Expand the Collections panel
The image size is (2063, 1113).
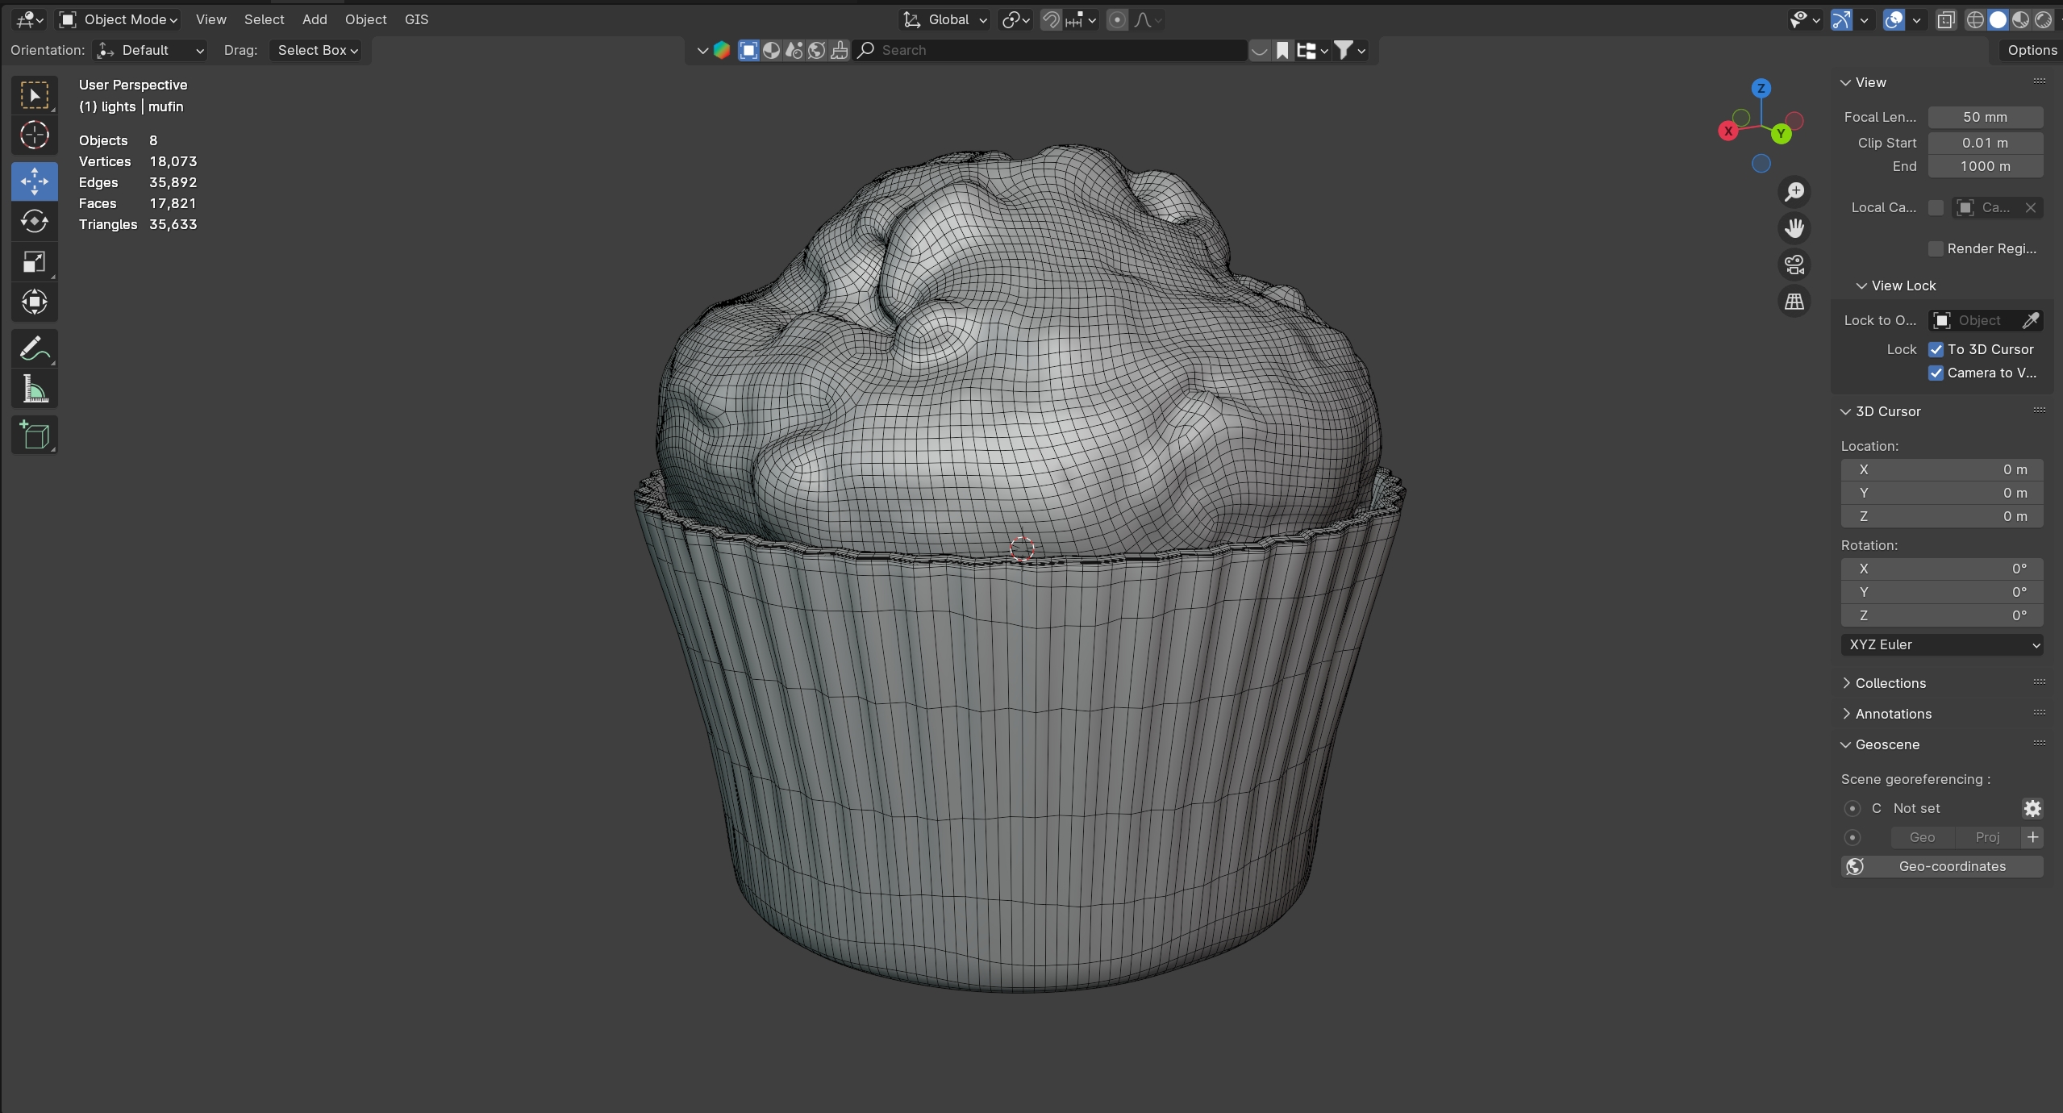point(1890,683)
